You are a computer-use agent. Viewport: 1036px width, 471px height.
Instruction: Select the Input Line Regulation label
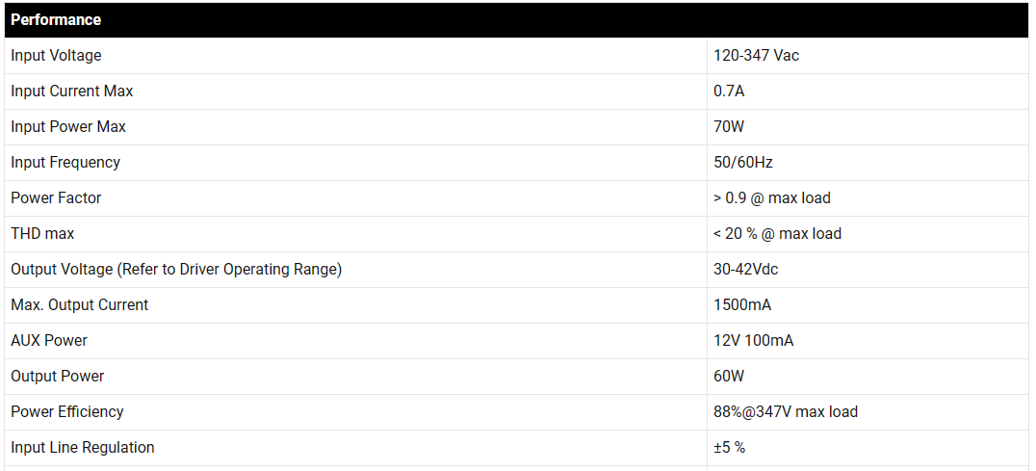(x=83, y=448)
